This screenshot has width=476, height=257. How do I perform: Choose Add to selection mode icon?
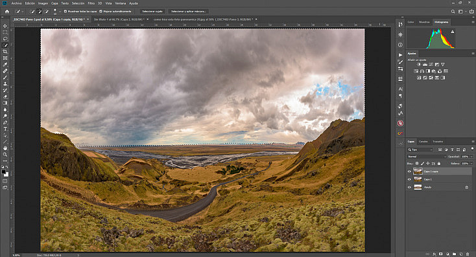point(39,12)
